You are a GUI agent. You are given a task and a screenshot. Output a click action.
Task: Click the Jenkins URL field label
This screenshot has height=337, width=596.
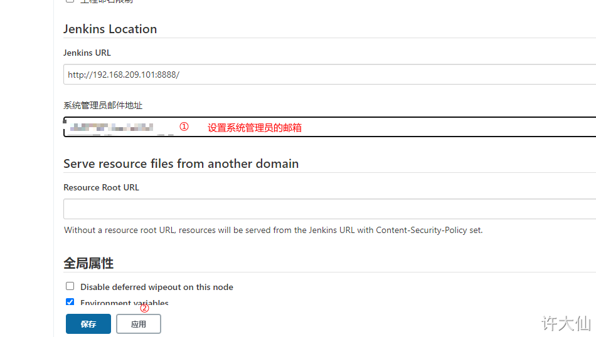[x=87, y=53]
